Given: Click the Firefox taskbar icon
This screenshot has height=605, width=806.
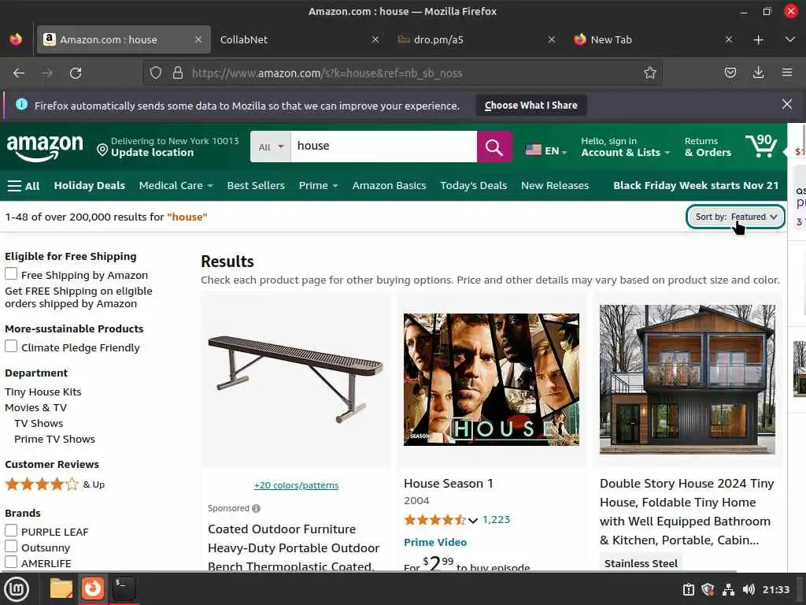Looking at the screenshot, I should [93, 588].
